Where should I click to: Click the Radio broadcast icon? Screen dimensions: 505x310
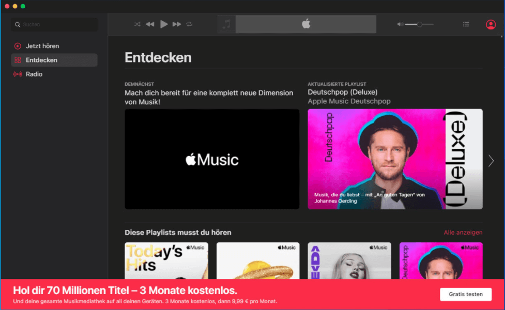pyautogui.click(x=18, y=74)
